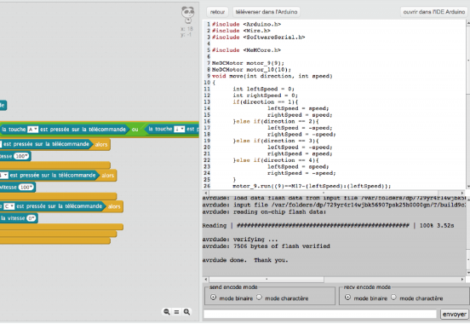Click code line 'if(direction == 1){'
Image resolution: width=470 pixels, height=324 pixels.
click(x=266, y=101)
